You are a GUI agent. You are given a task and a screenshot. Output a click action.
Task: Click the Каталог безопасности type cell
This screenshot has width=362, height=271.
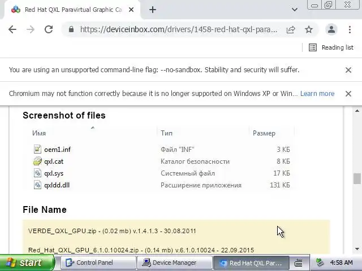[195, 161]
